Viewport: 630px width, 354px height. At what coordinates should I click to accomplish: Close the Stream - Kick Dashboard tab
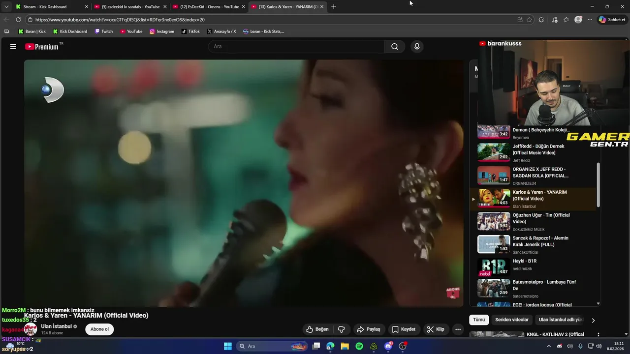coord(87,7)
